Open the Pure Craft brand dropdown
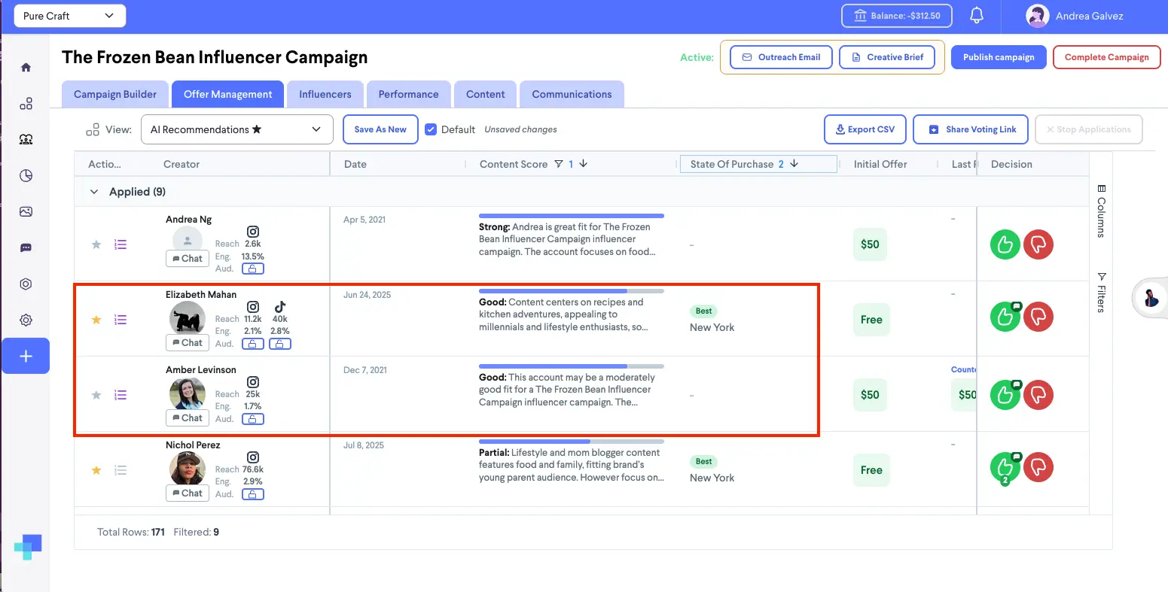 pyautogui.click(x=69, y=16)
